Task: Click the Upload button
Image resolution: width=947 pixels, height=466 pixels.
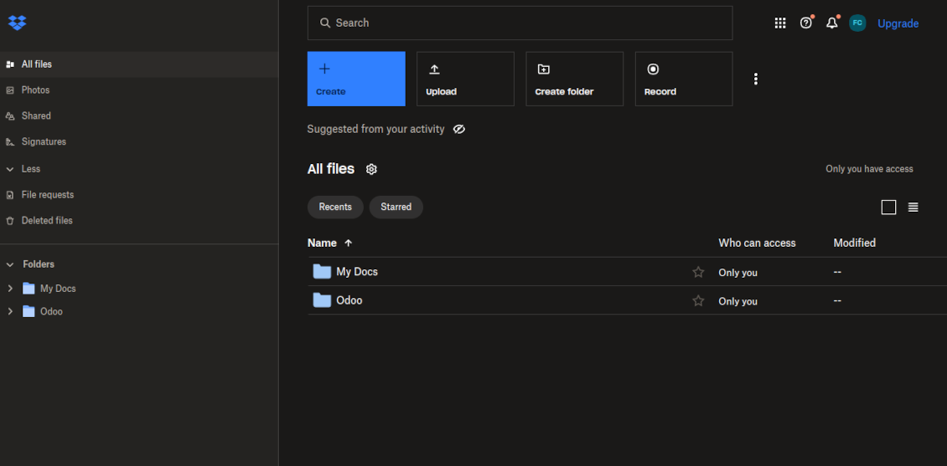Action: [465, 79]
